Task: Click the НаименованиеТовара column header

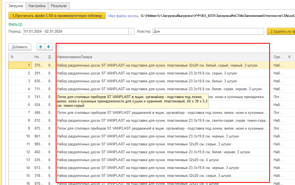Action: coord(163,57)
